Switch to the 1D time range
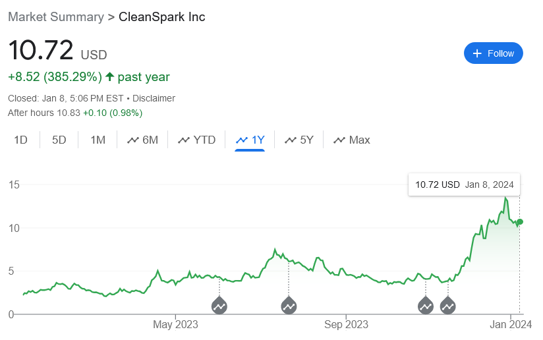 20,140
